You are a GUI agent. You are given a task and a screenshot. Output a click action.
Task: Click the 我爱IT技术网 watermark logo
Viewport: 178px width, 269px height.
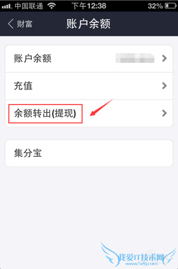pos(141,257)
